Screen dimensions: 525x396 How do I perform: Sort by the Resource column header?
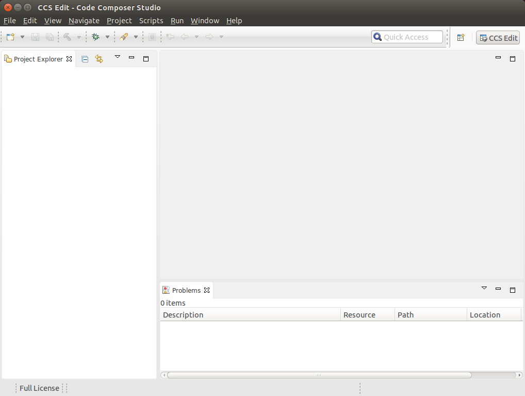(368, 315)
